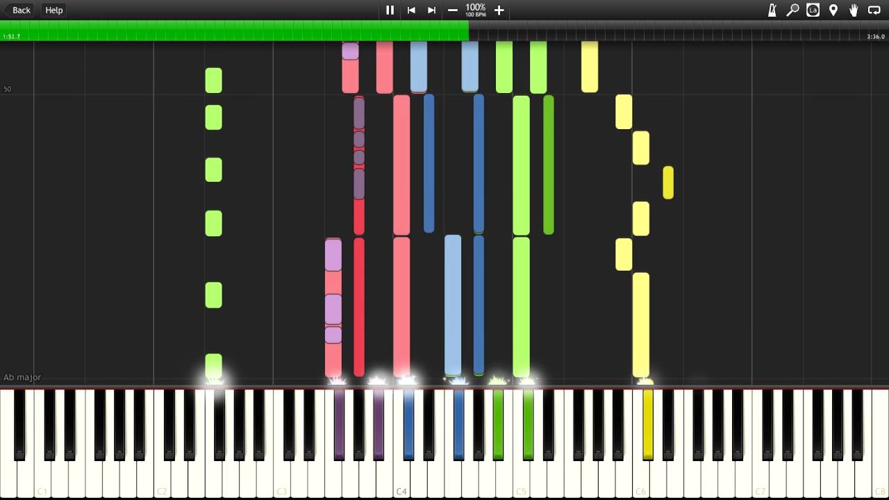Go back using Back button
The height and width of the screenshot is (500, 889).
point(19,10)
